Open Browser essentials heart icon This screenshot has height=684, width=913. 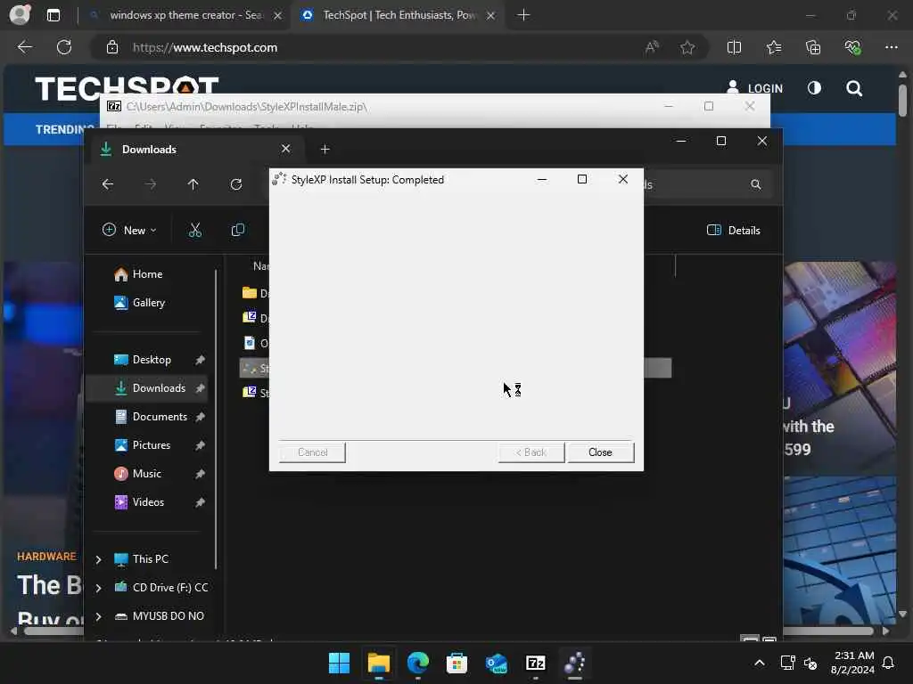click(852, 47)
